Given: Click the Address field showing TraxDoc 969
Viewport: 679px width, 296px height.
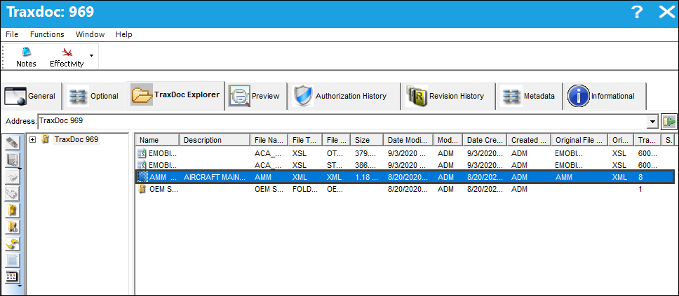Looking at the screenshot, I should click(342, 122).
